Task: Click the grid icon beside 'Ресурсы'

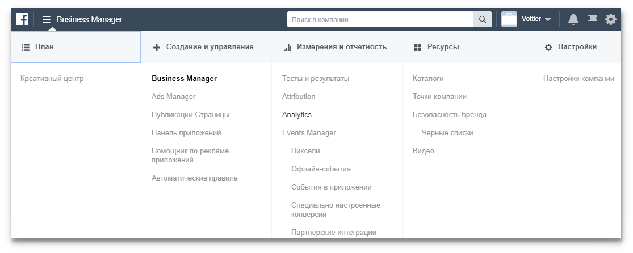Action: click(x=418, y=48)
